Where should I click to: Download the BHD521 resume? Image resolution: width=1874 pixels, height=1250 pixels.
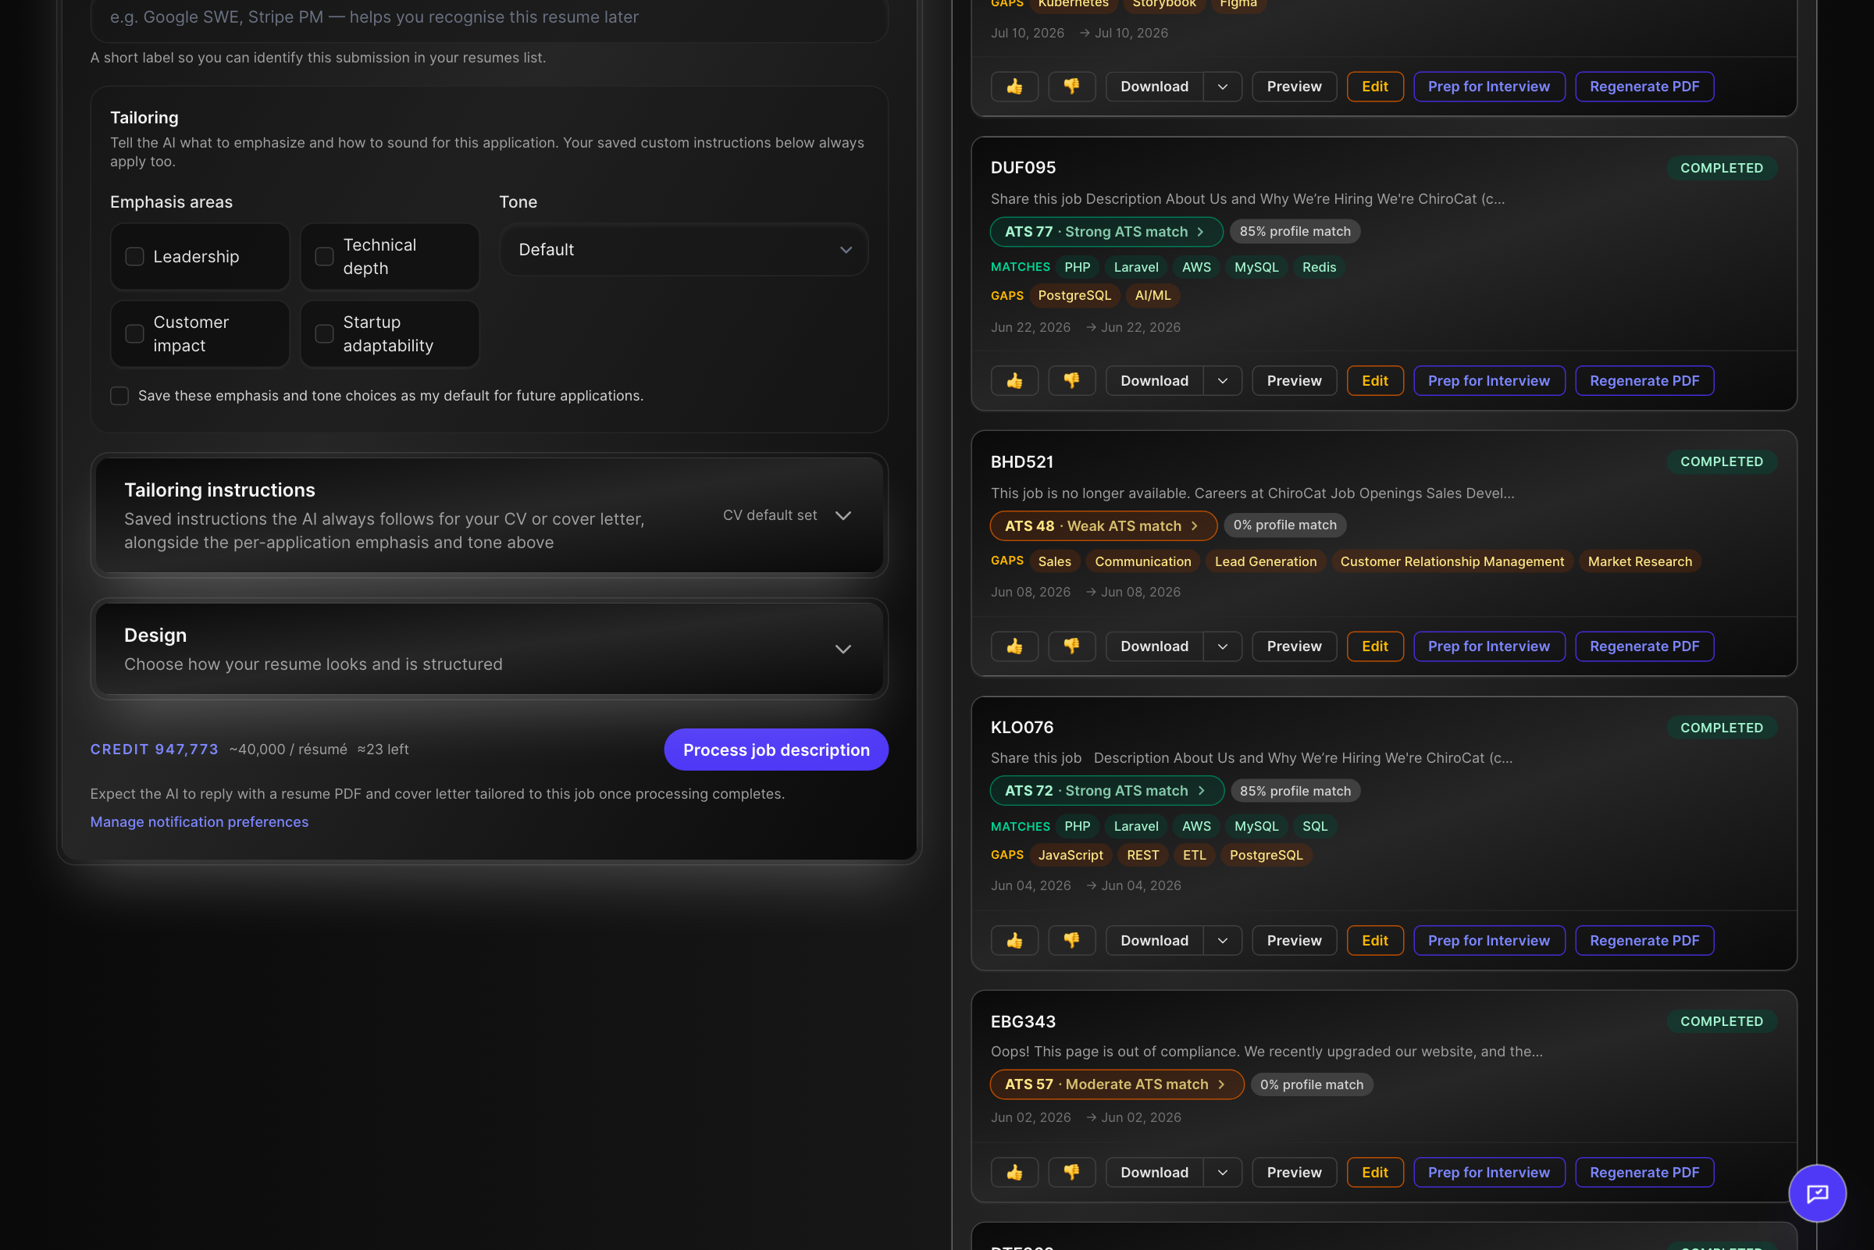pos(1153,646)
